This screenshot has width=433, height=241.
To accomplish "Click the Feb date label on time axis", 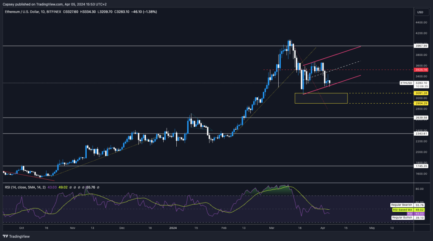I will 224,228.
